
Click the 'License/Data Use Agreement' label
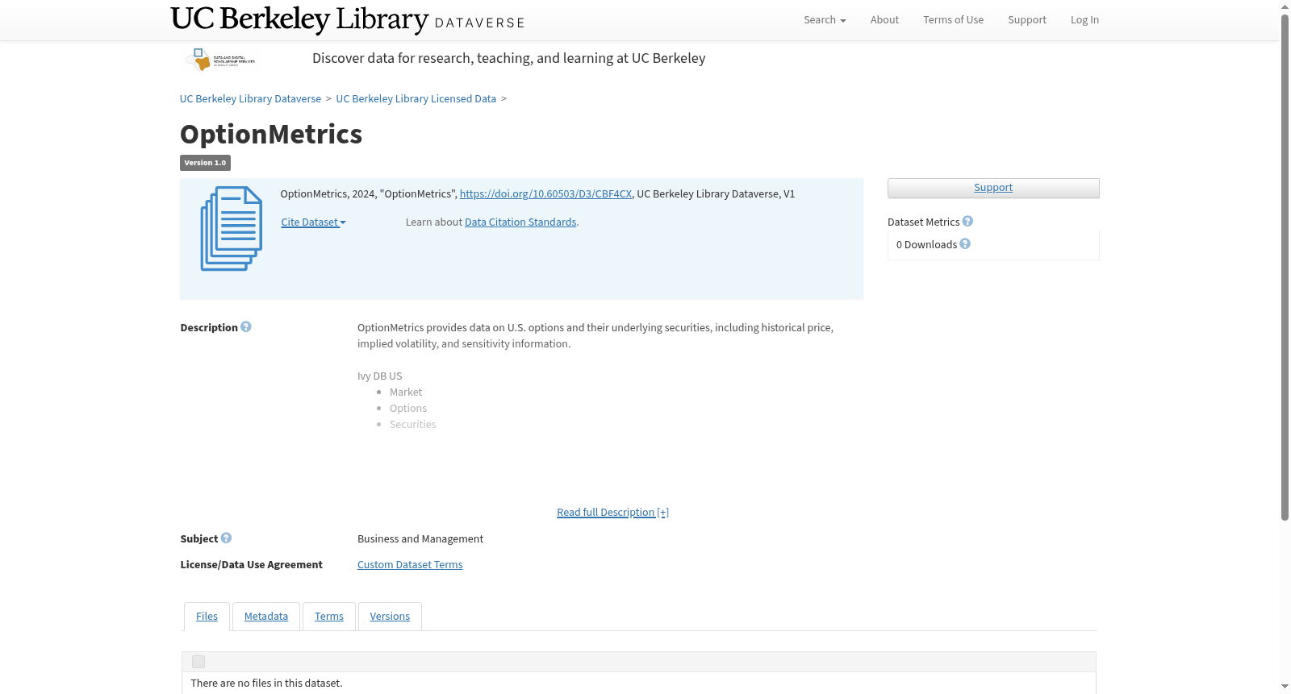252,565
